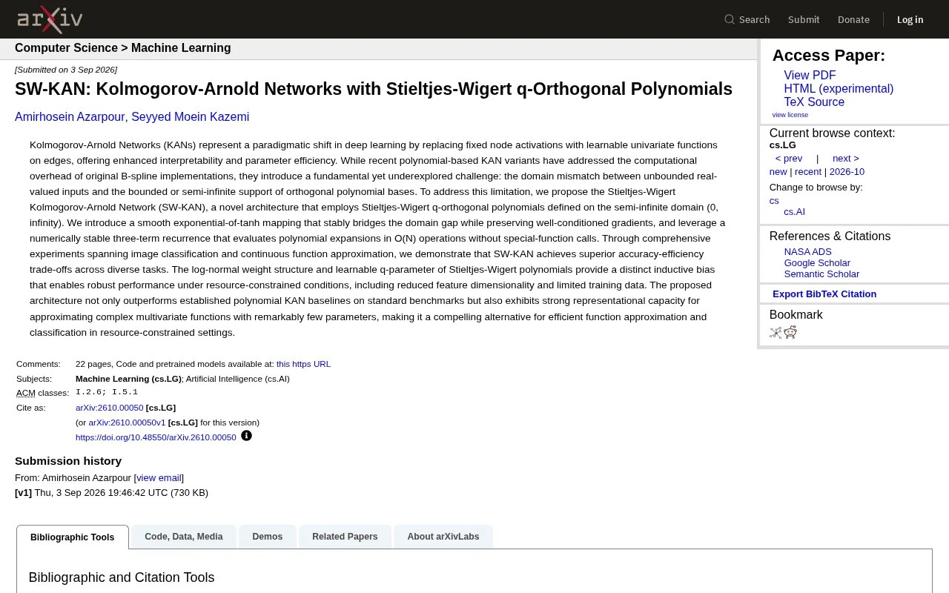949x593 pixels.
Task: Click the paper title SW-KAN heading
Action: [x=374, y=89]
